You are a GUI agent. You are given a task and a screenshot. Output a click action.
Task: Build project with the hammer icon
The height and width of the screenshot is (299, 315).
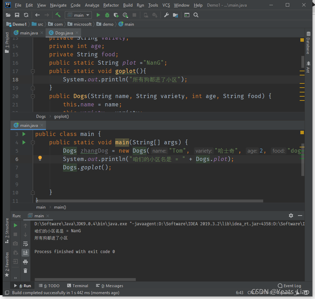tap(58, 15)
